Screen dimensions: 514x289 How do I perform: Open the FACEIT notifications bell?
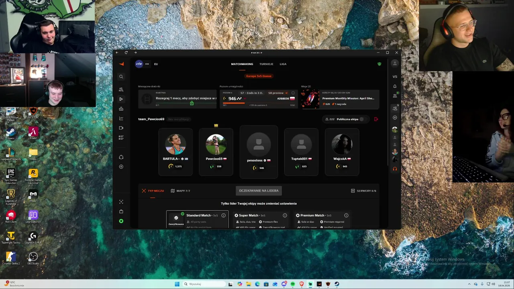pyautogui.click(x=395, y=86)
